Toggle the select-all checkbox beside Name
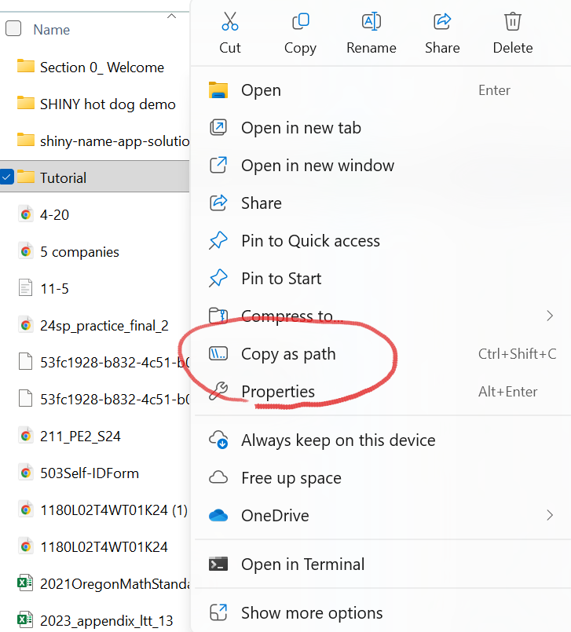 pyautogui.click(x=13, y=30)
